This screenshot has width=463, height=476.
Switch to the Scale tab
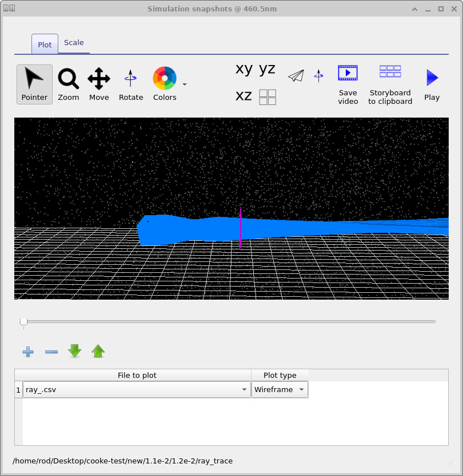coord(74,42)
